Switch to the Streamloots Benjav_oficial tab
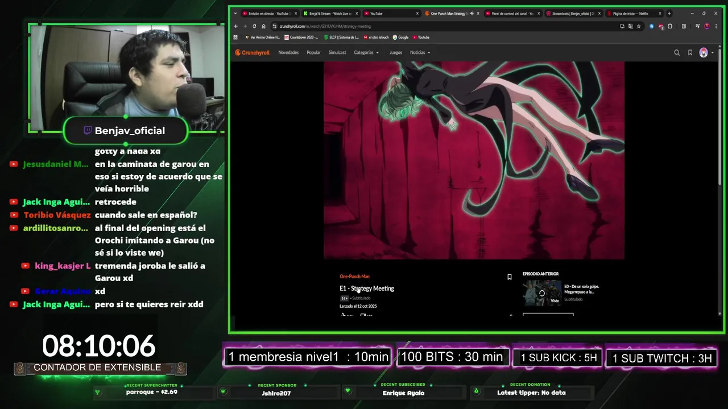The width and height of the screenshot is (728, 409). 573,14
